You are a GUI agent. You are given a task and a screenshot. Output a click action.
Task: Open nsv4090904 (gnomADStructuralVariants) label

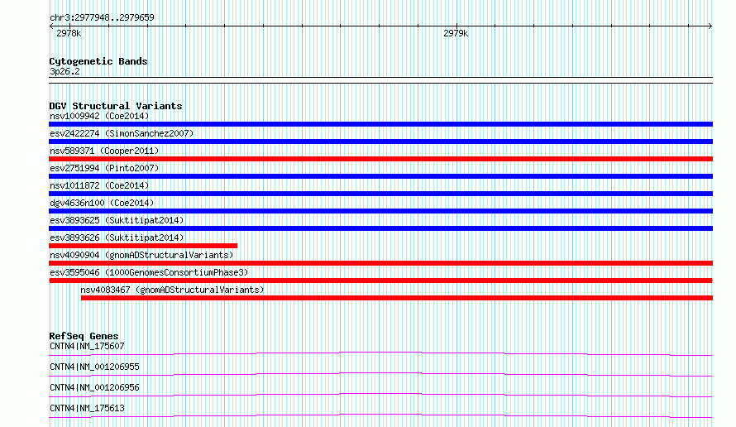141,255
